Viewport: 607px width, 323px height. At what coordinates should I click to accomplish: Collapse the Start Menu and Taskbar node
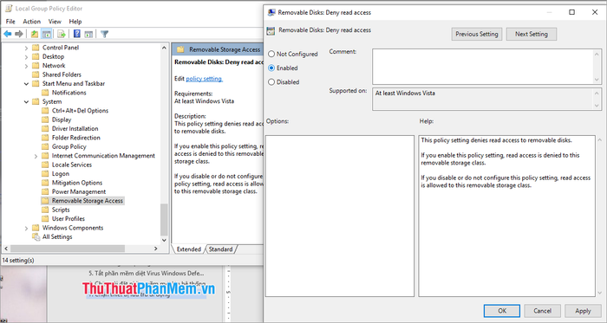26,83
